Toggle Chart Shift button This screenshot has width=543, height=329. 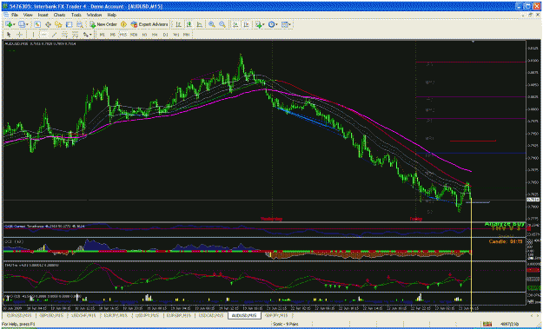click(246, 24)
